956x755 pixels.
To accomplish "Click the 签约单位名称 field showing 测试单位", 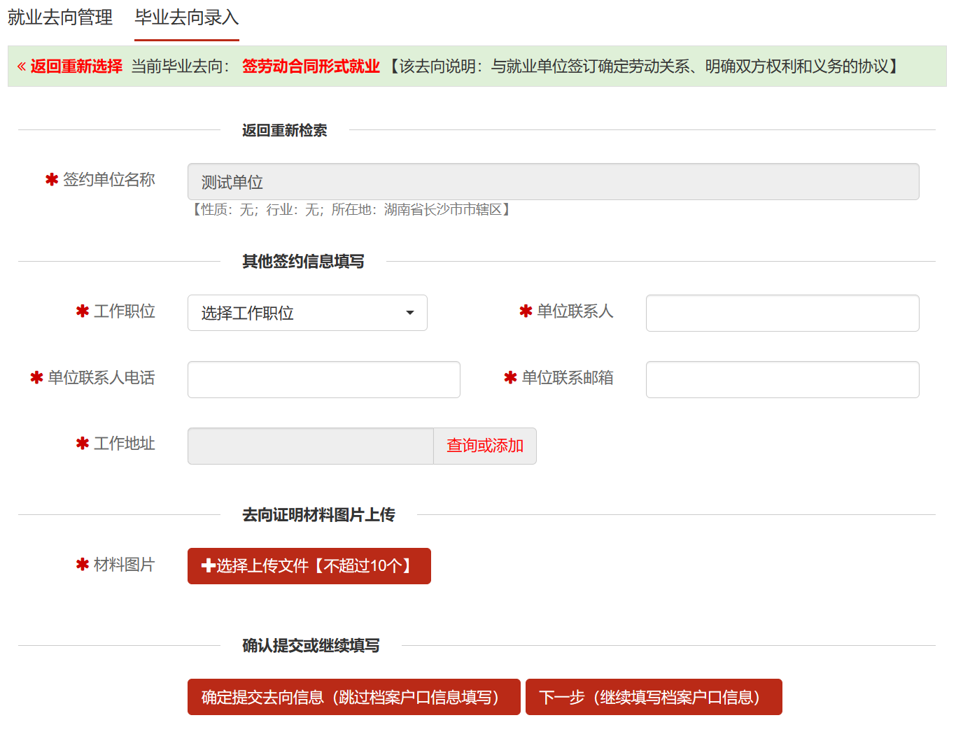I will 554,182.
